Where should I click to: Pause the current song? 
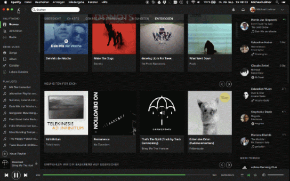pyautogui.click(x=16, y=175)
